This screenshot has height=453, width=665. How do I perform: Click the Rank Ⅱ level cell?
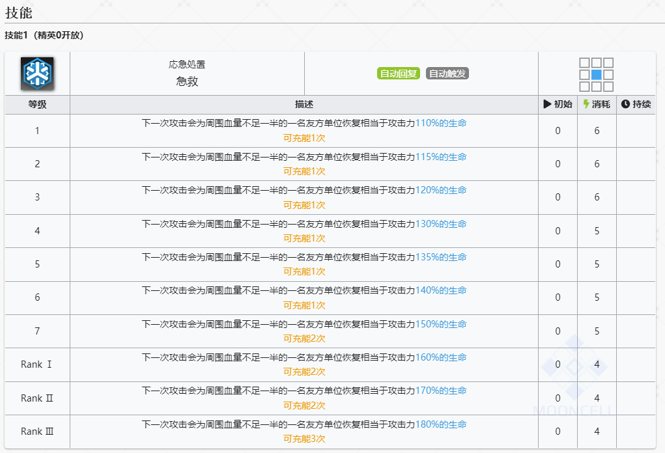click(x=37, y=398)
